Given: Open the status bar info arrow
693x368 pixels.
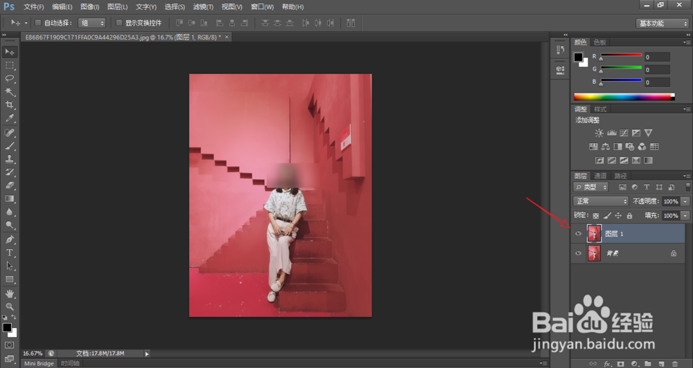Looking at the screenshot, I should click(147, 353).
